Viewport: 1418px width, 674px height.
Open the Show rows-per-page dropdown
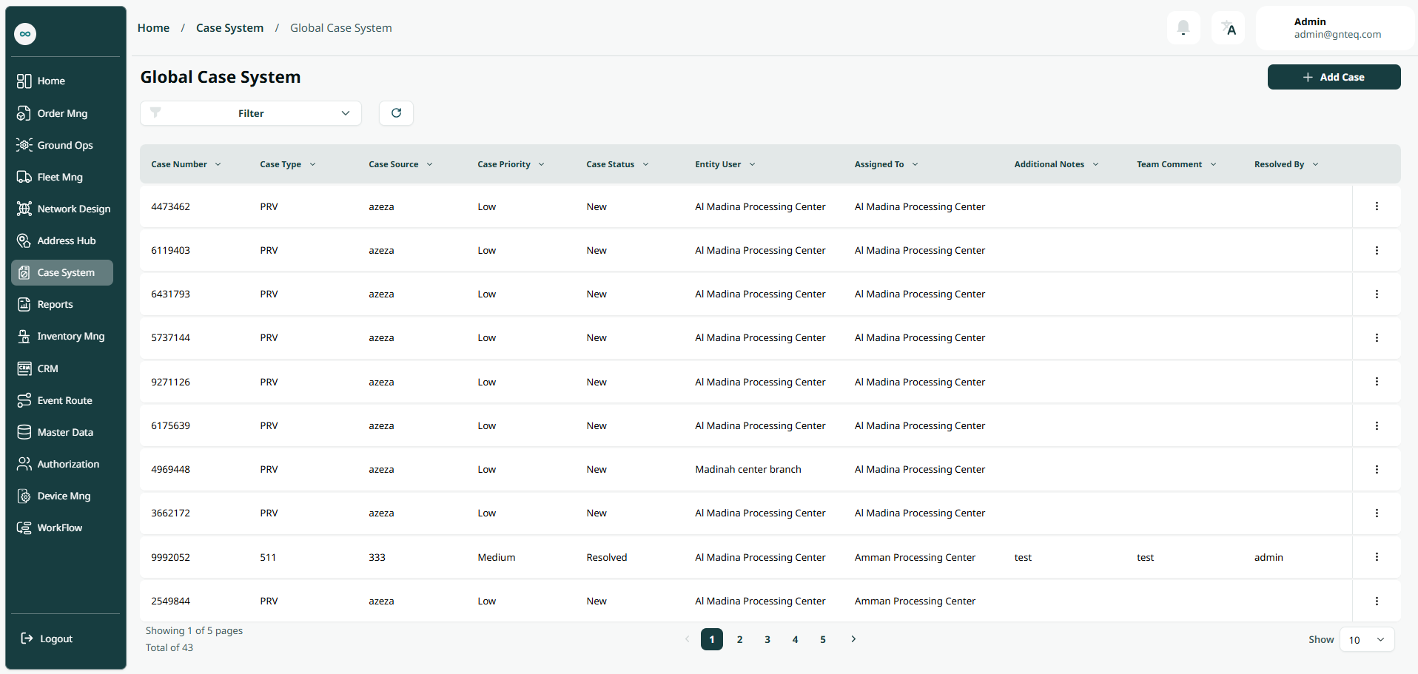[1366, 640]
